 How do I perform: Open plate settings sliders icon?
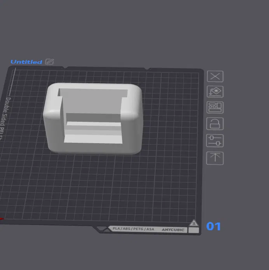(215, 140)
